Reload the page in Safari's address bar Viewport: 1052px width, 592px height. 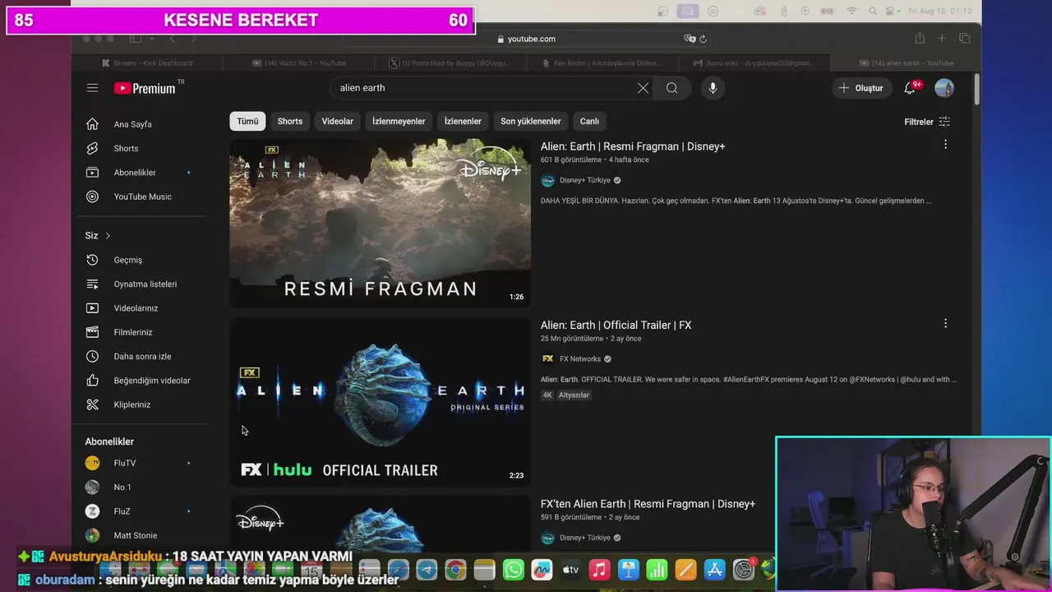tap(703, 39)
